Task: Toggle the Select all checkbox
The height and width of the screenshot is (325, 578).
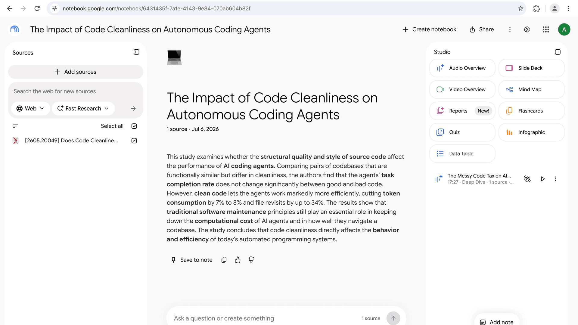Action: [134, 126]
